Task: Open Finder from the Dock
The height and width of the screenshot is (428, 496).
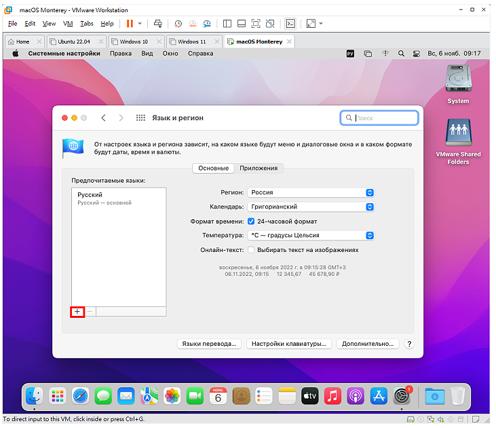Action: [x=34, y=396]
